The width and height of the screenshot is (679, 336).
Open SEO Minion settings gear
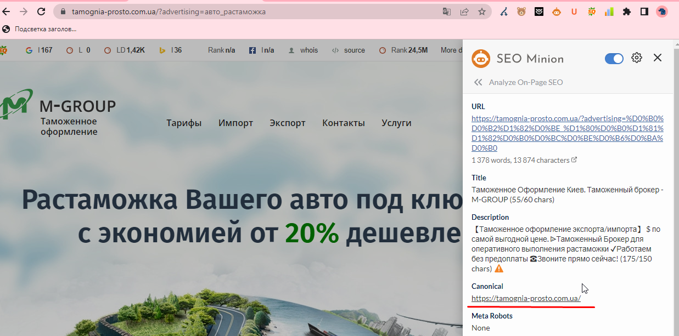[x=637, y=58]
